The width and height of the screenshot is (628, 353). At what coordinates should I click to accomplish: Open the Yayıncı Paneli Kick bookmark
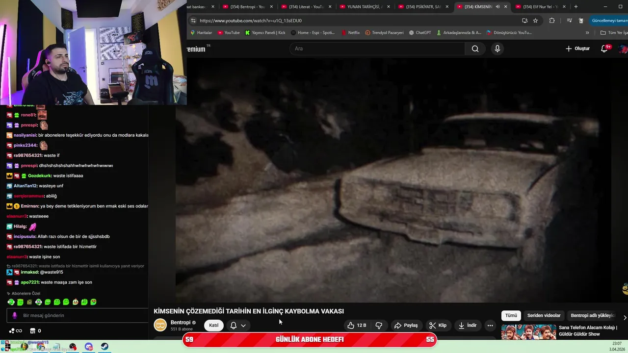click(265, 33)
